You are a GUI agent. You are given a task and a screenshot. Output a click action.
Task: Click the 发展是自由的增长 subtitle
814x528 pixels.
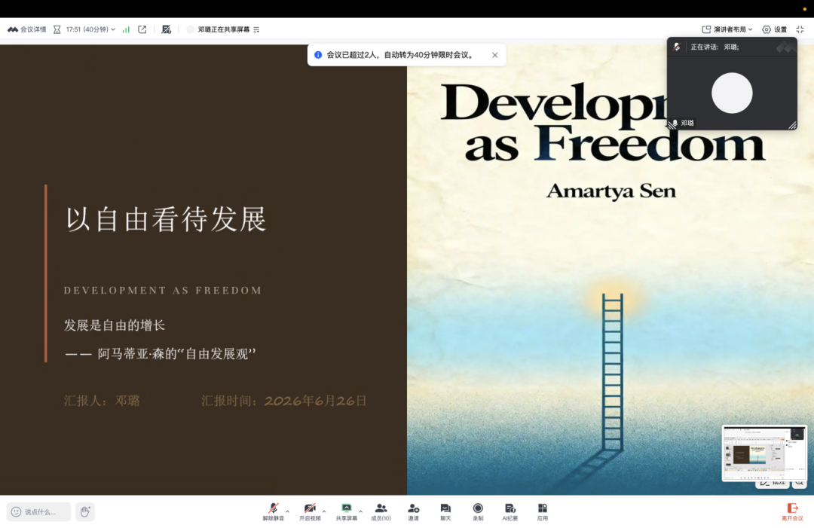115,325
